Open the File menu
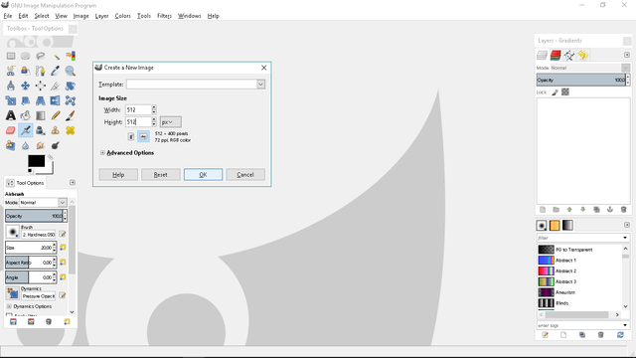This screenshot has width=636, height=358. (x=8, y=16)
